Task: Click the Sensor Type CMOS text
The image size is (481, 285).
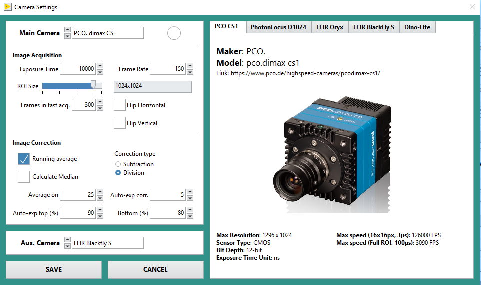Action: tap(243, 243)
